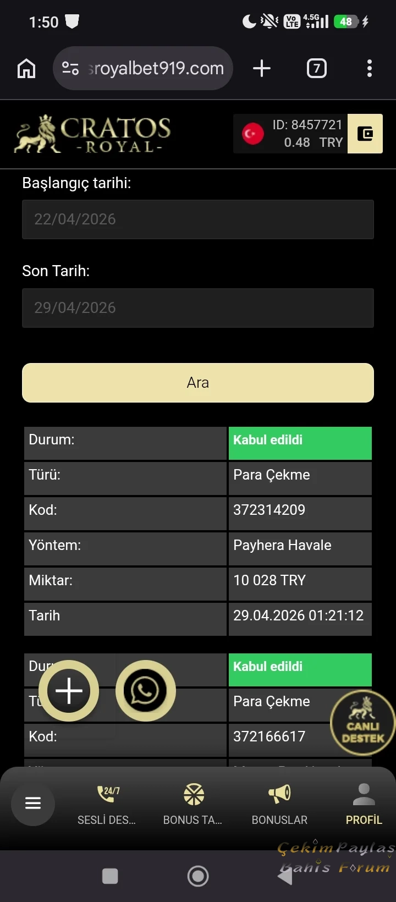The image size is (396, 902).
Task: Open the Bonus wheel icon in bottom bar
Action: click(x=193, y=794)
